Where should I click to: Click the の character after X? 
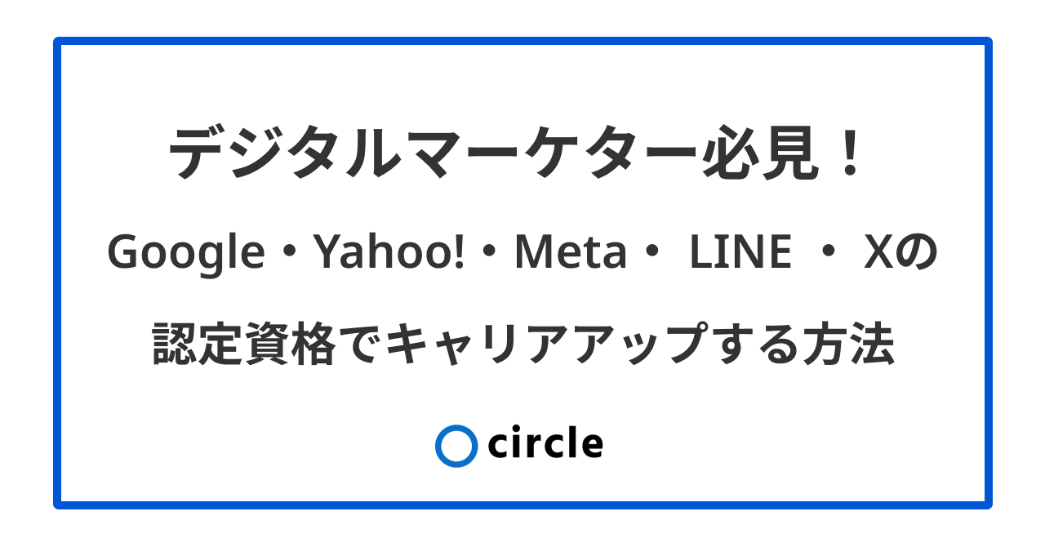(x=919, y=255)
